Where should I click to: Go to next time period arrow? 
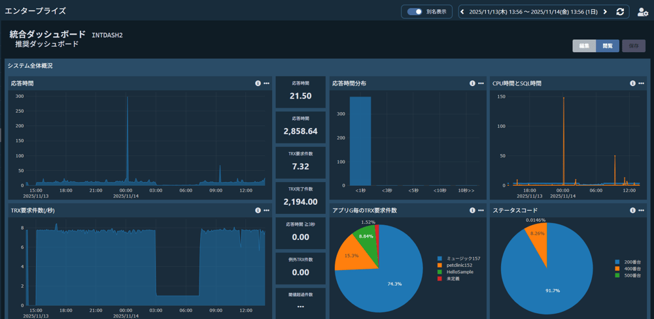tap(605, 12)
